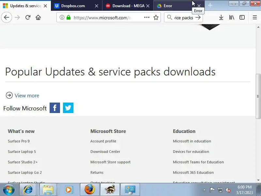Open a new tab with plus button
261x196 pixels.
pyautogui.click(x=210, y=5)
